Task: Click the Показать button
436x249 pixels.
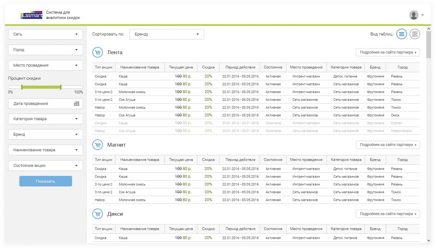Action: pos(46,181)
